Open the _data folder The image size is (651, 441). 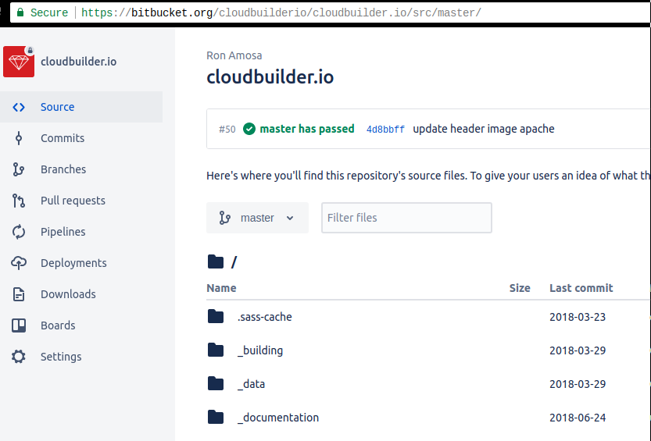tap(251, 384)
